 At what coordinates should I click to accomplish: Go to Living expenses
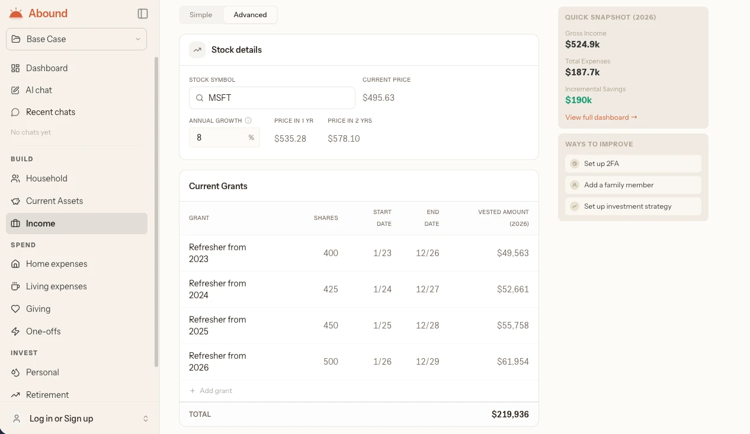click(76, 286)
